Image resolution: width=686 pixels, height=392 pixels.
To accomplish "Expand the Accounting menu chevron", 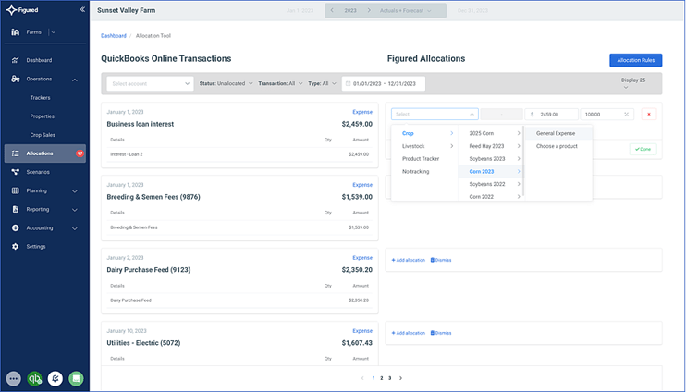I will (x=75, y=228).
